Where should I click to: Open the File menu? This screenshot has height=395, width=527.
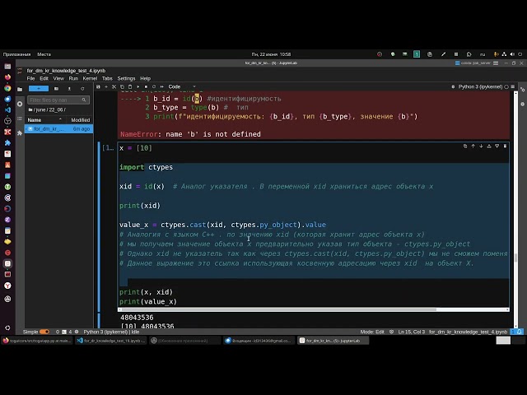click(x=31, y=78)
